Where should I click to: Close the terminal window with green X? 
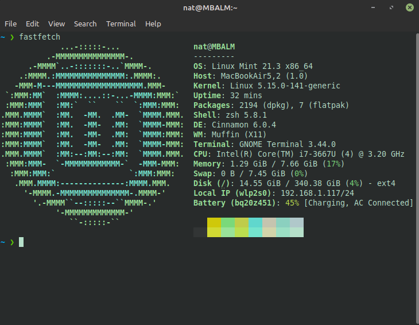pyautogui.click(x=410, y=7)
